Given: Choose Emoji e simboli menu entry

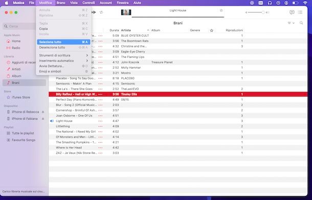Looking at the screenshot, I should click(x=63, y=71).
